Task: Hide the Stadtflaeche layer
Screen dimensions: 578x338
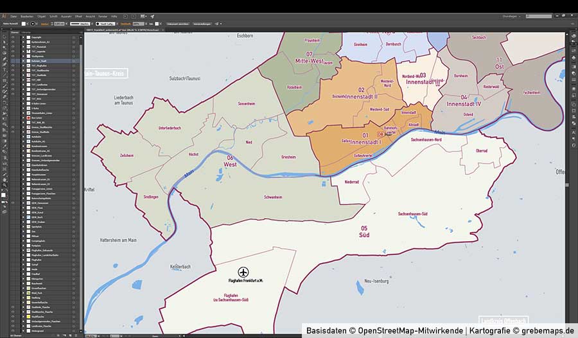Action: click(13, 317)
